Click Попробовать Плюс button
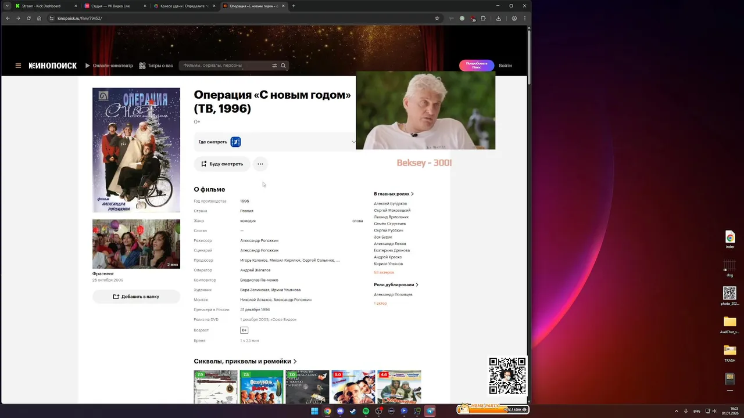Screen dimensions: 744x418 [x=477, y=66]
